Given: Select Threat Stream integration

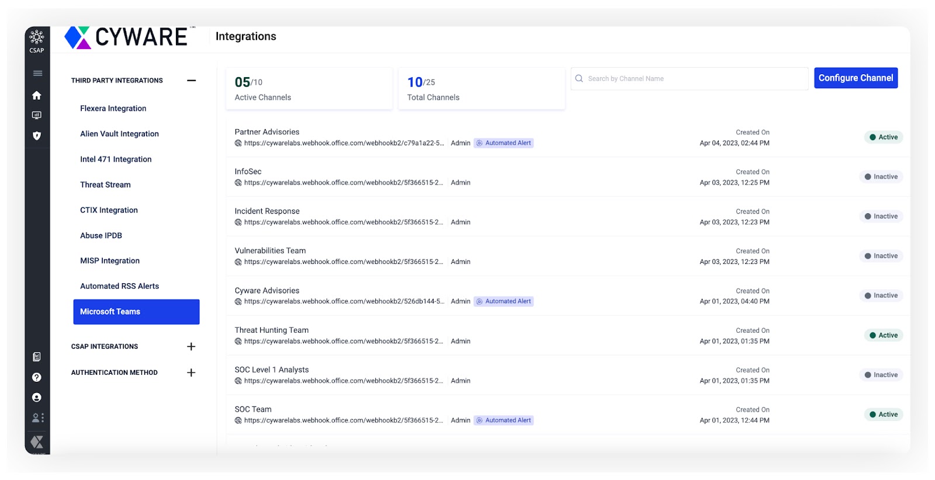Looking at the screenshot, I should coord(105,185).
